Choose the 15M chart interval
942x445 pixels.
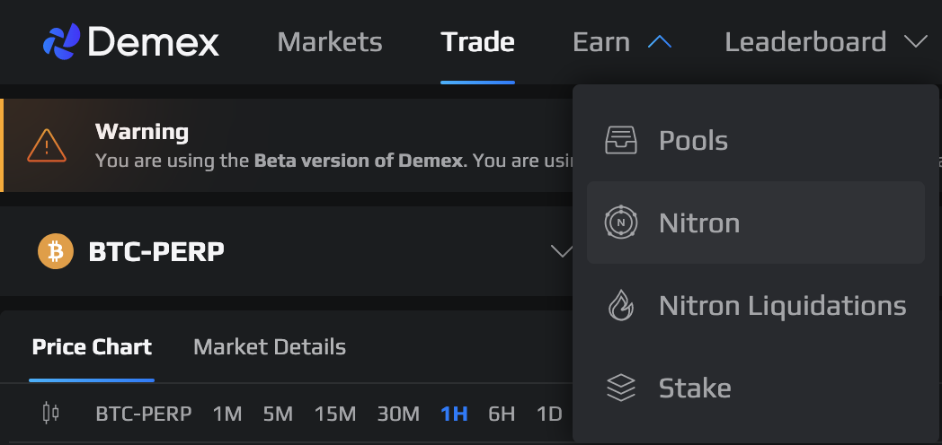point(335,414)
